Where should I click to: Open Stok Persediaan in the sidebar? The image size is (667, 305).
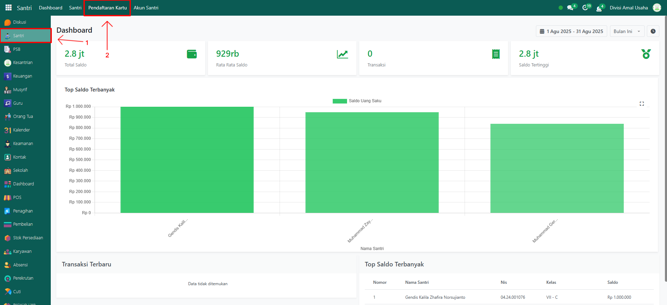[x=28, y=238]
